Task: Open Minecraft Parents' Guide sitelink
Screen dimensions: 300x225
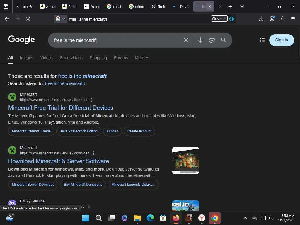Action: (x=31, y=131)
